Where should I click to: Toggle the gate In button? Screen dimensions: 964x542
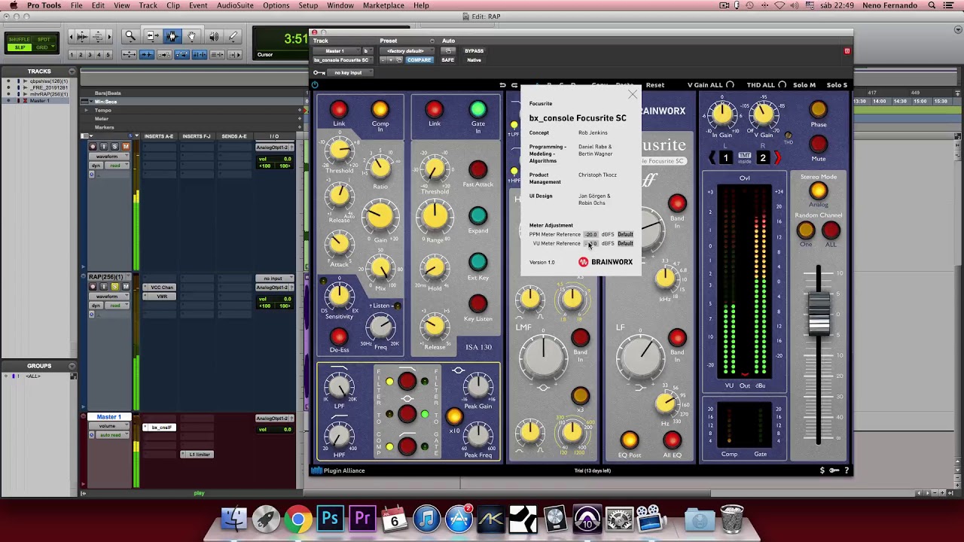(477, 110)
